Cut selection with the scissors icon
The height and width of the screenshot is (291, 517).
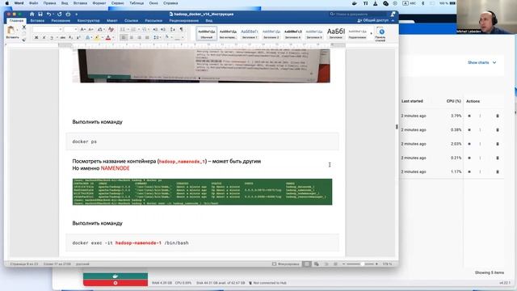coord(23,27)
